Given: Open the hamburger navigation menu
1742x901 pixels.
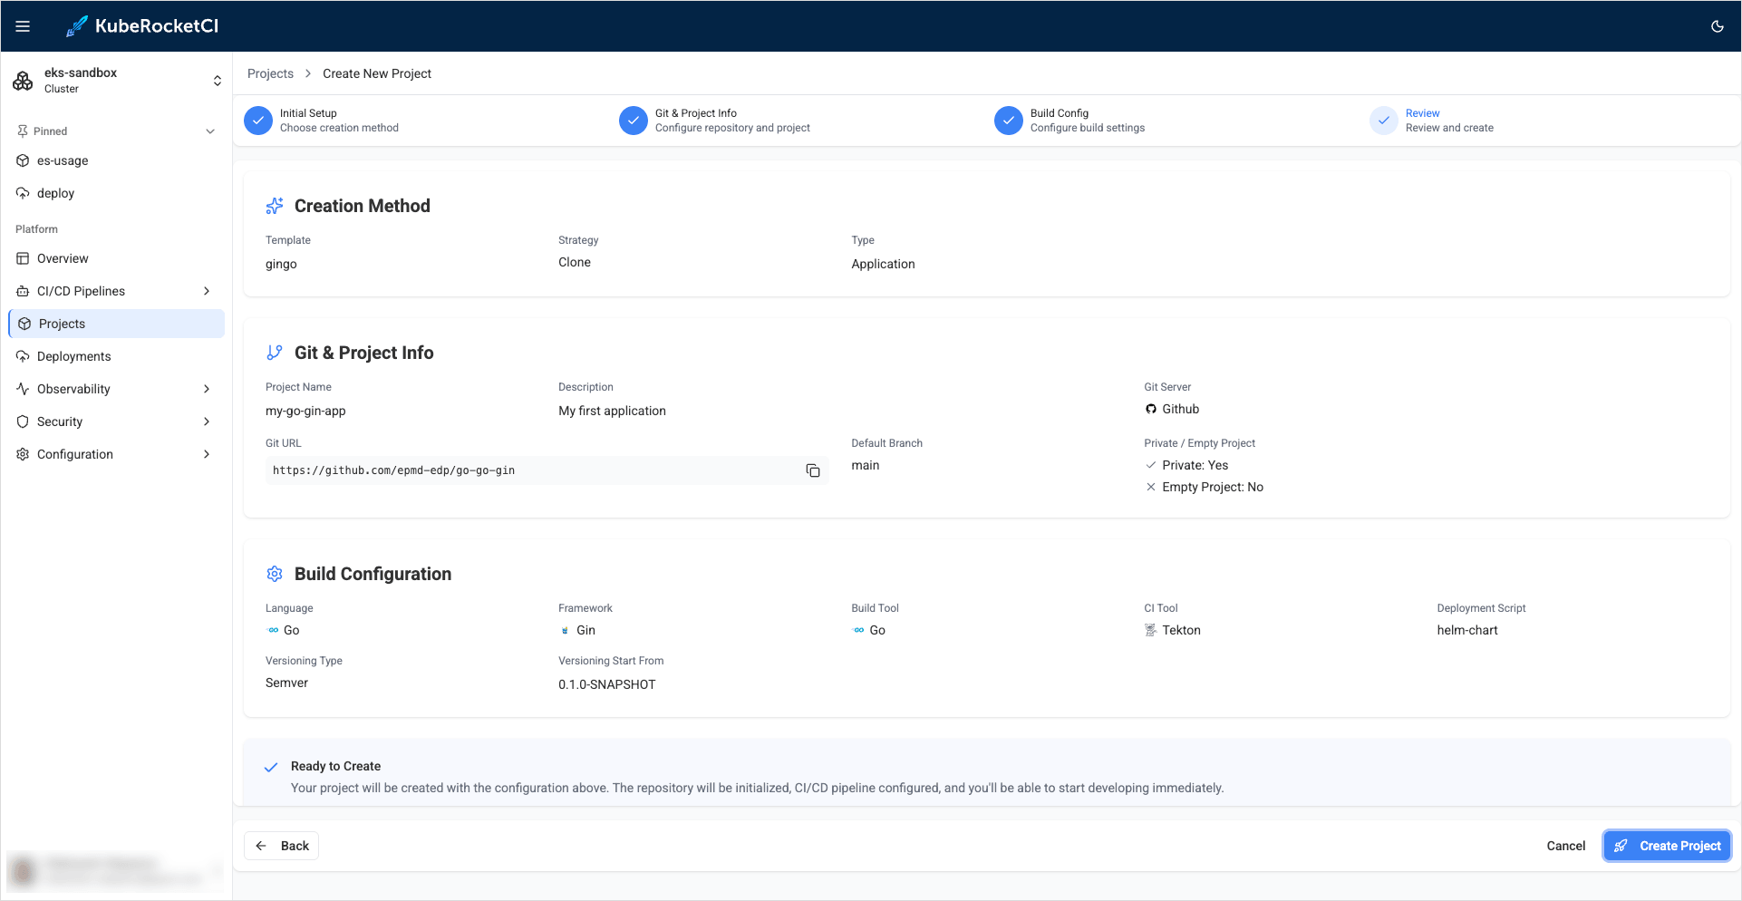Looking at the screenshot, I should click(x=23, y=26).
